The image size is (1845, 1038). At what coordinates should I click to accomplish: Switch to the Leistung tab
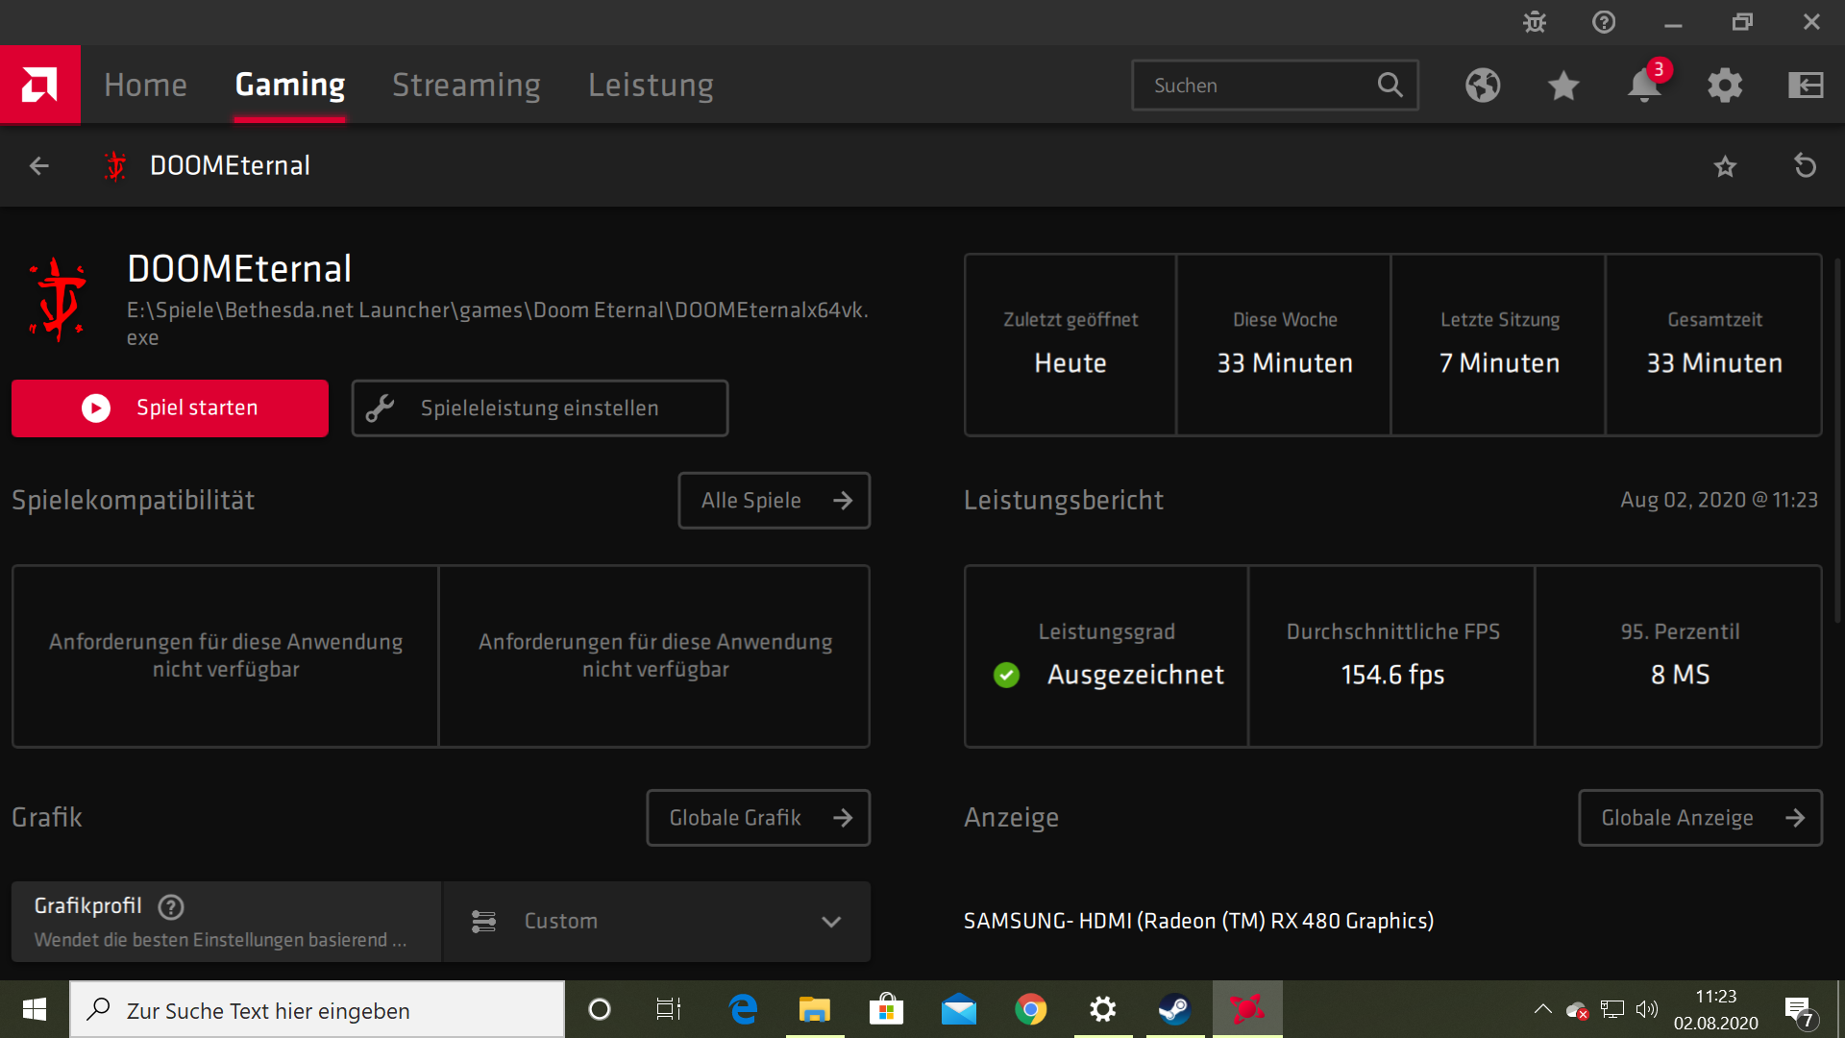[x=651, y=85]
